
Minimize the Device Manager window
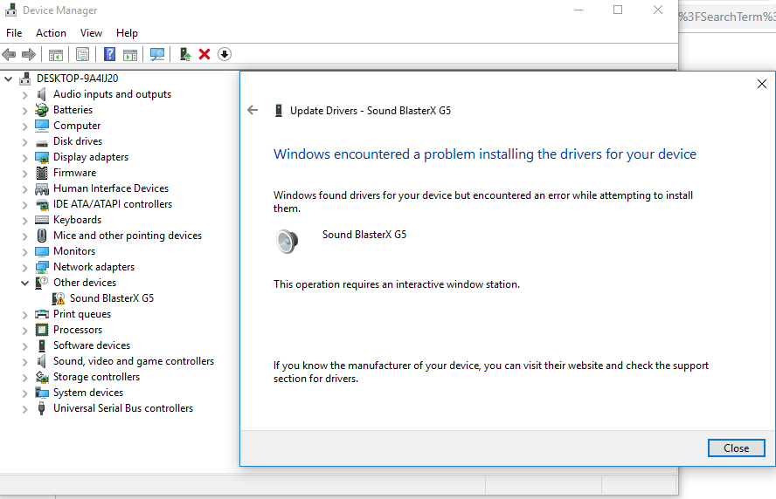578,10
